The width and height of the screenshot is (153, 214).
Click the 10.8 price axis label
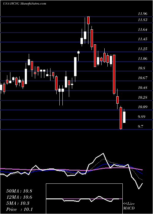click(142, 68)
